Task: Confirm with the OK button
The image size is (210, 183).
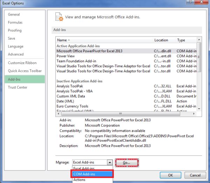Action: tap(170, 175)
